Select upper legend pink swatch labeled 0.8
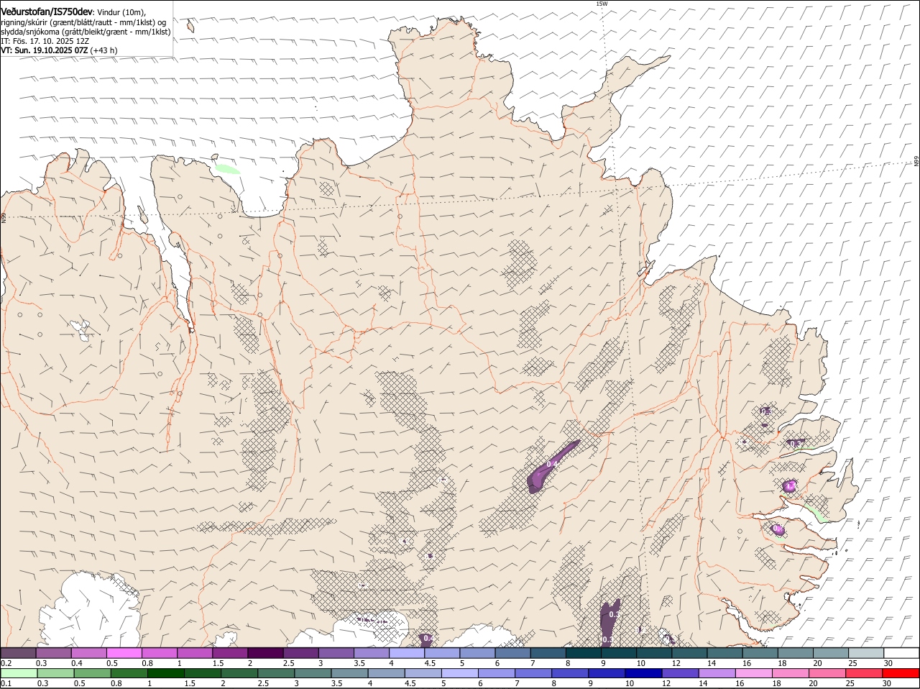This screenshot has width=920, height=689. [159, 653]
